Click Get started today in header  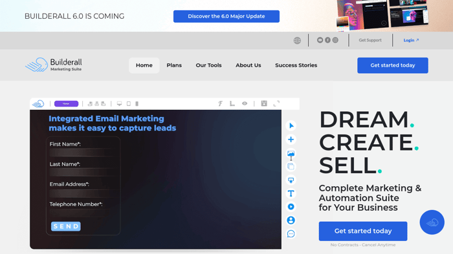click(393, 65)
